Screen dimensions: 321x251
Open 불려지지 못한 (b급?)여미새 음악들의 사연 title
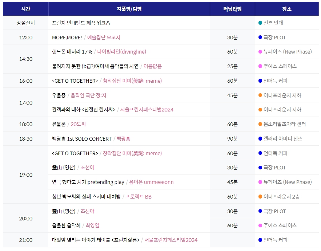pos(95,66)
